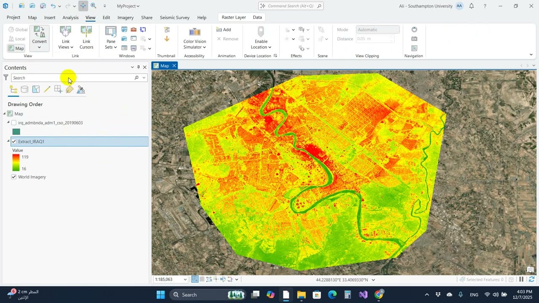Open the Convert view tool
539x303 pixels.
tap(39, 38)
